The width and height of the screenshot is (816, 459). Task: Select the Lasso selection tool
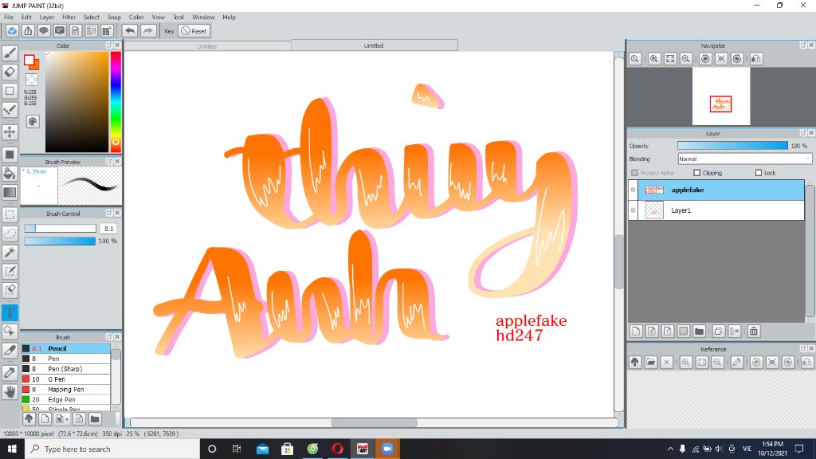coord(10,233)
